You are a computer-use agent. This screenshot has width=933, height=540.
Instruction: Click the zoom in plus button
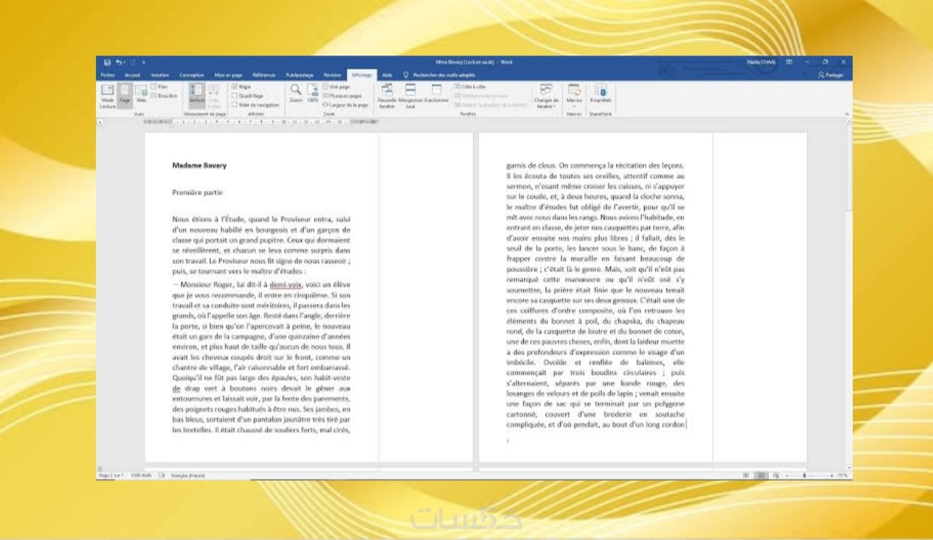832,475
